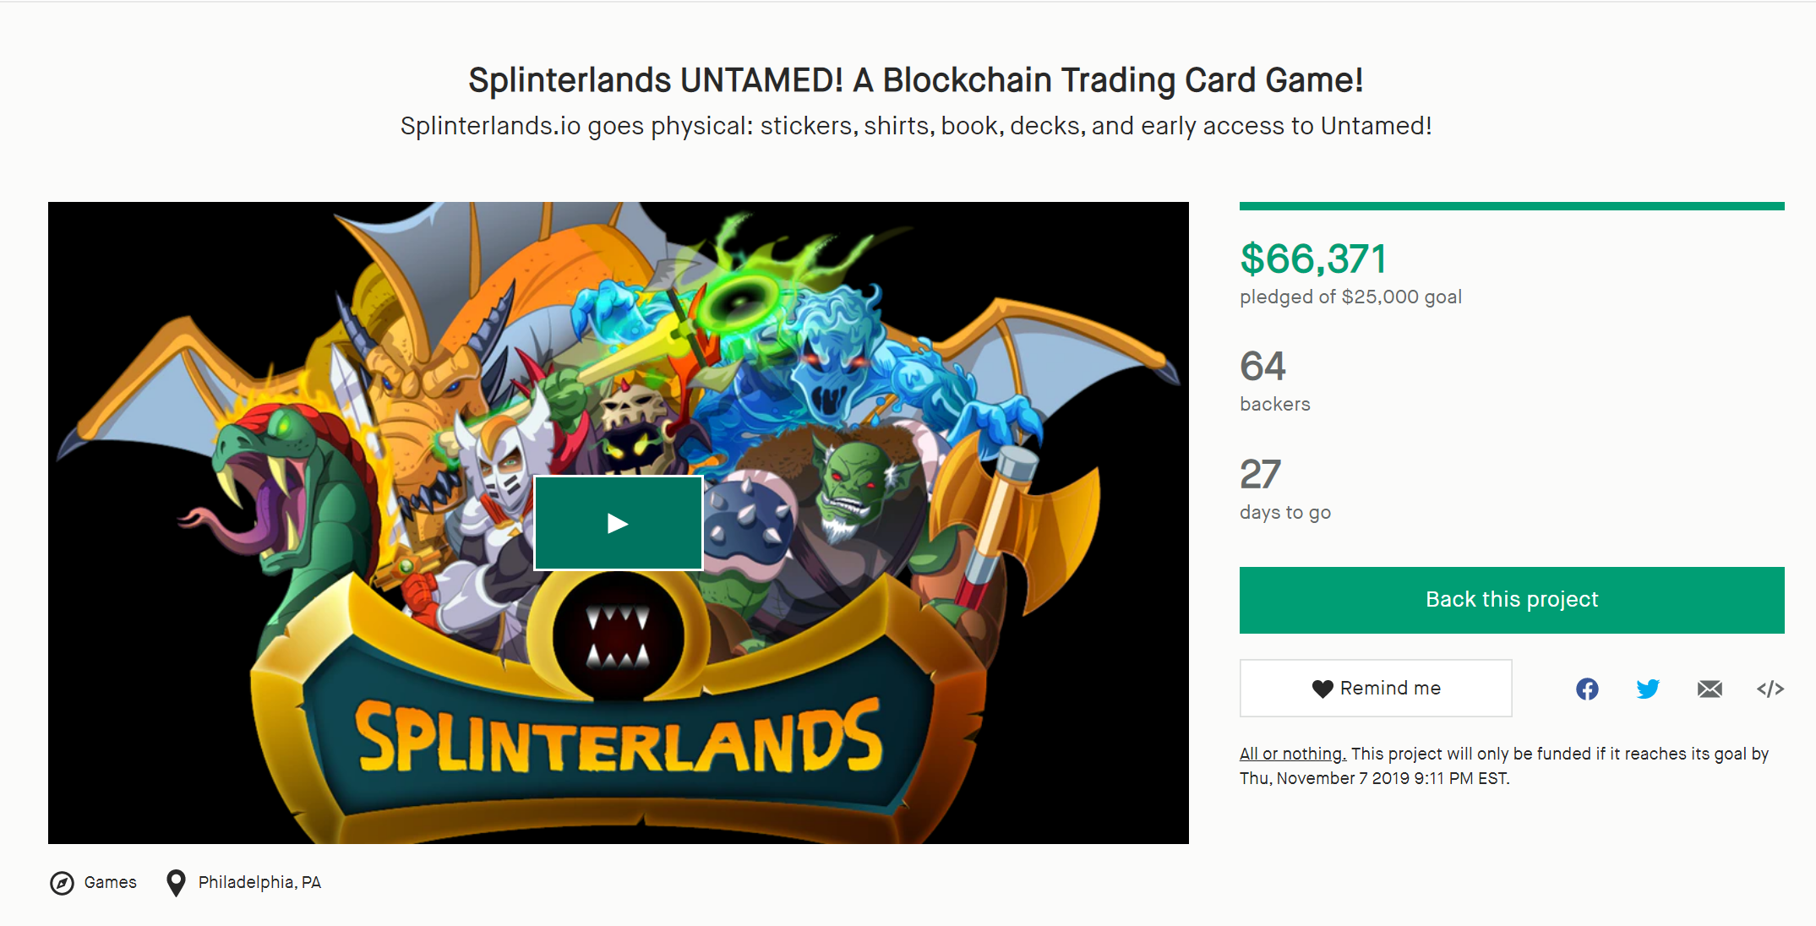1816x926 pixels.
Task: Share project on Facebook
Action: click(1587, 689)
